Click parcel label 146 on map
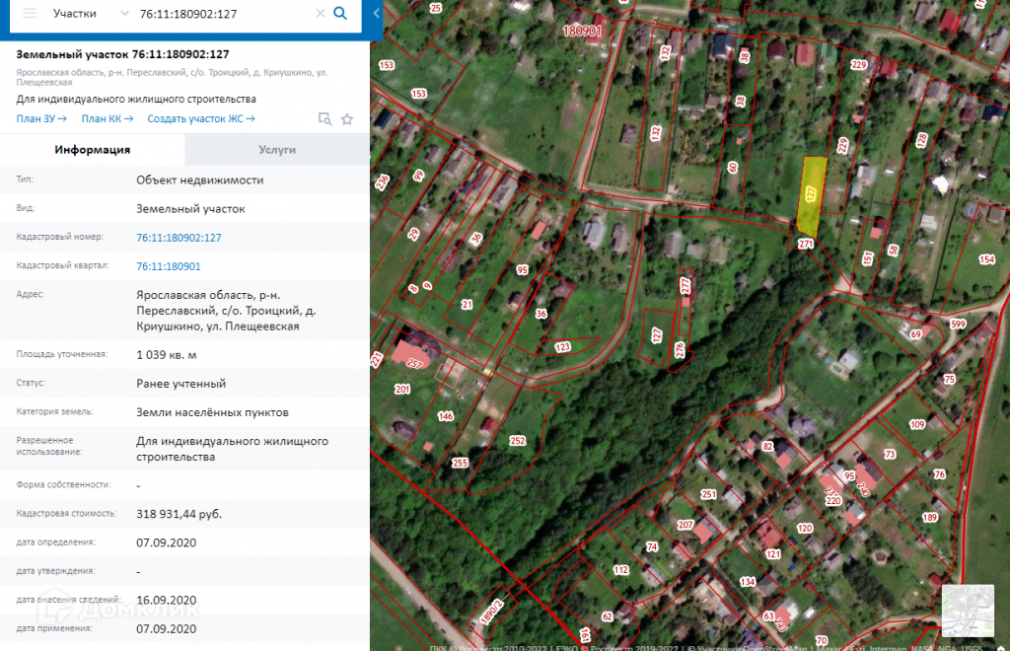 (x=446, y=416)
